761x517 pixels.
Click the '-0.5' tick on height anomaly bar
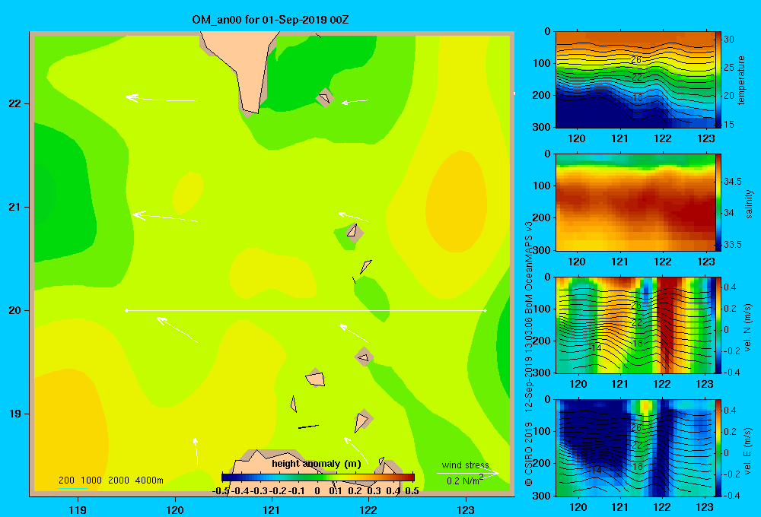point(221,491)
